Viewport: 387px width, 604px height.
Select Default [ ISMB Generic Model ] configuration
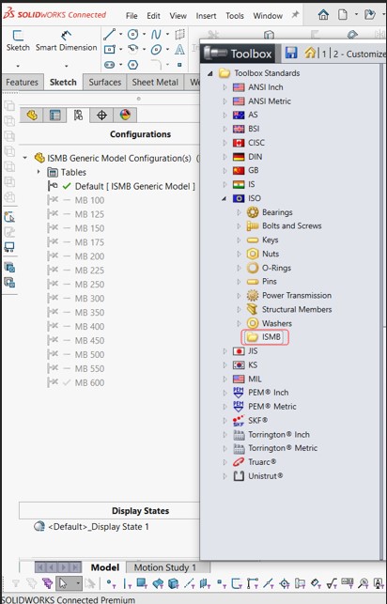pyautogui.click(x=134, y=186)
